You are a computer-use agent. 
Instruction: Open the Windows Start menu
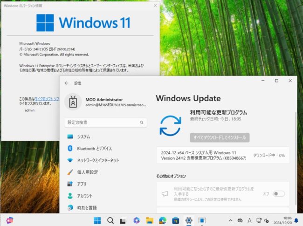tap(97, 220)
